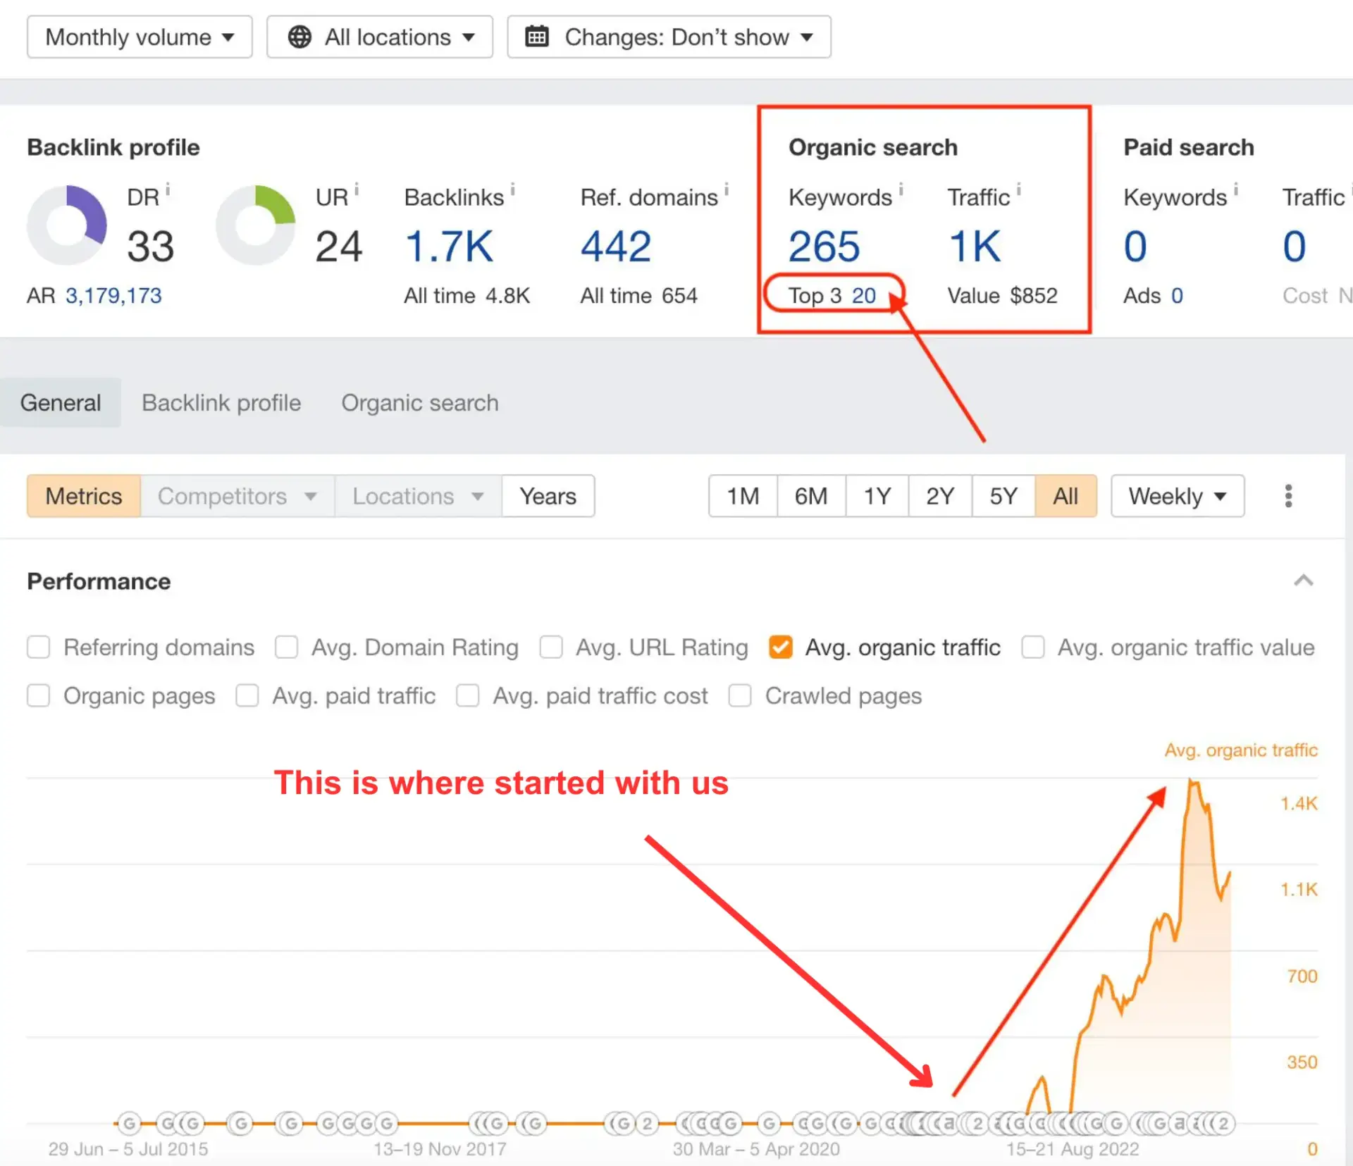1353x1166 pixels.
Task: Click the calendar icon in Changes dropdown
Action: (537, 36)
